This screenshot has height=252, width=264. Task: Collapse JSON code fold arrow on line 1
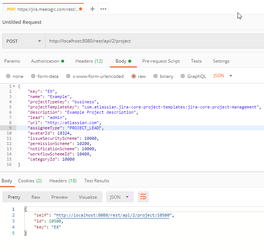tap(14, 86)
